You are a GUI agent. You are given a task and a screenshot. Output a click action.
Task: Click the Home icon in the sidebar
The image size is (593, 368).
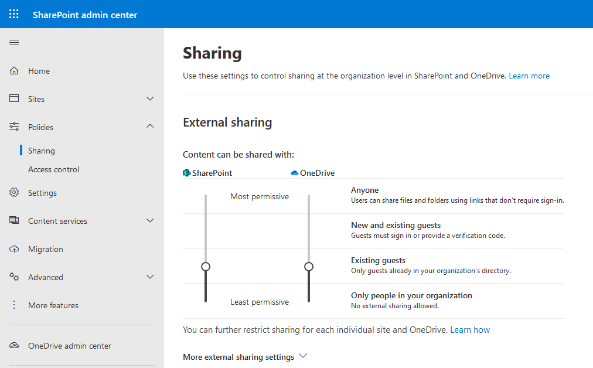coord(13,70)
